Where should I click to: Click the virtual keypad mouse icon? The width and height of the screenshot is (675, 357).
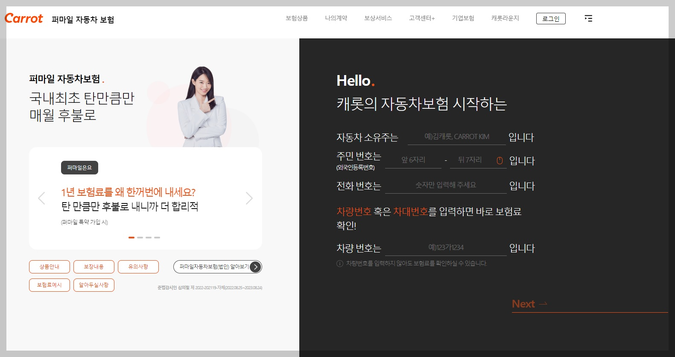click(500, 160)
